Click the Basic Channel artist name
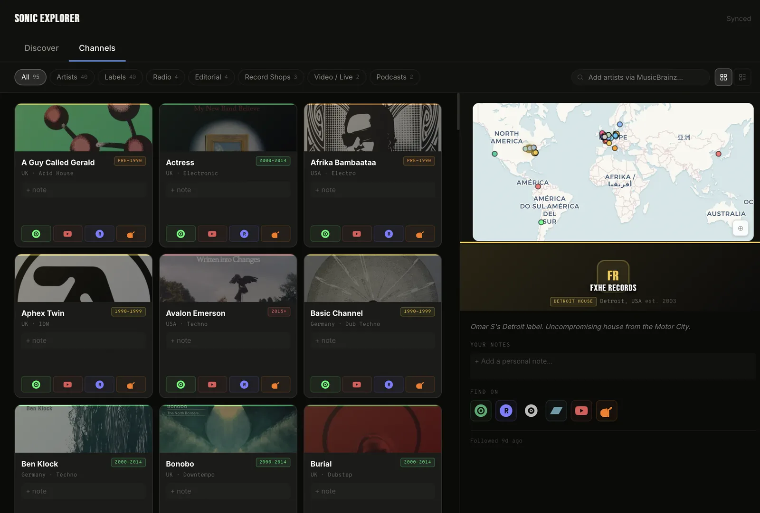The height and width of the screenshot is (513, 760). tap(337, 313)
